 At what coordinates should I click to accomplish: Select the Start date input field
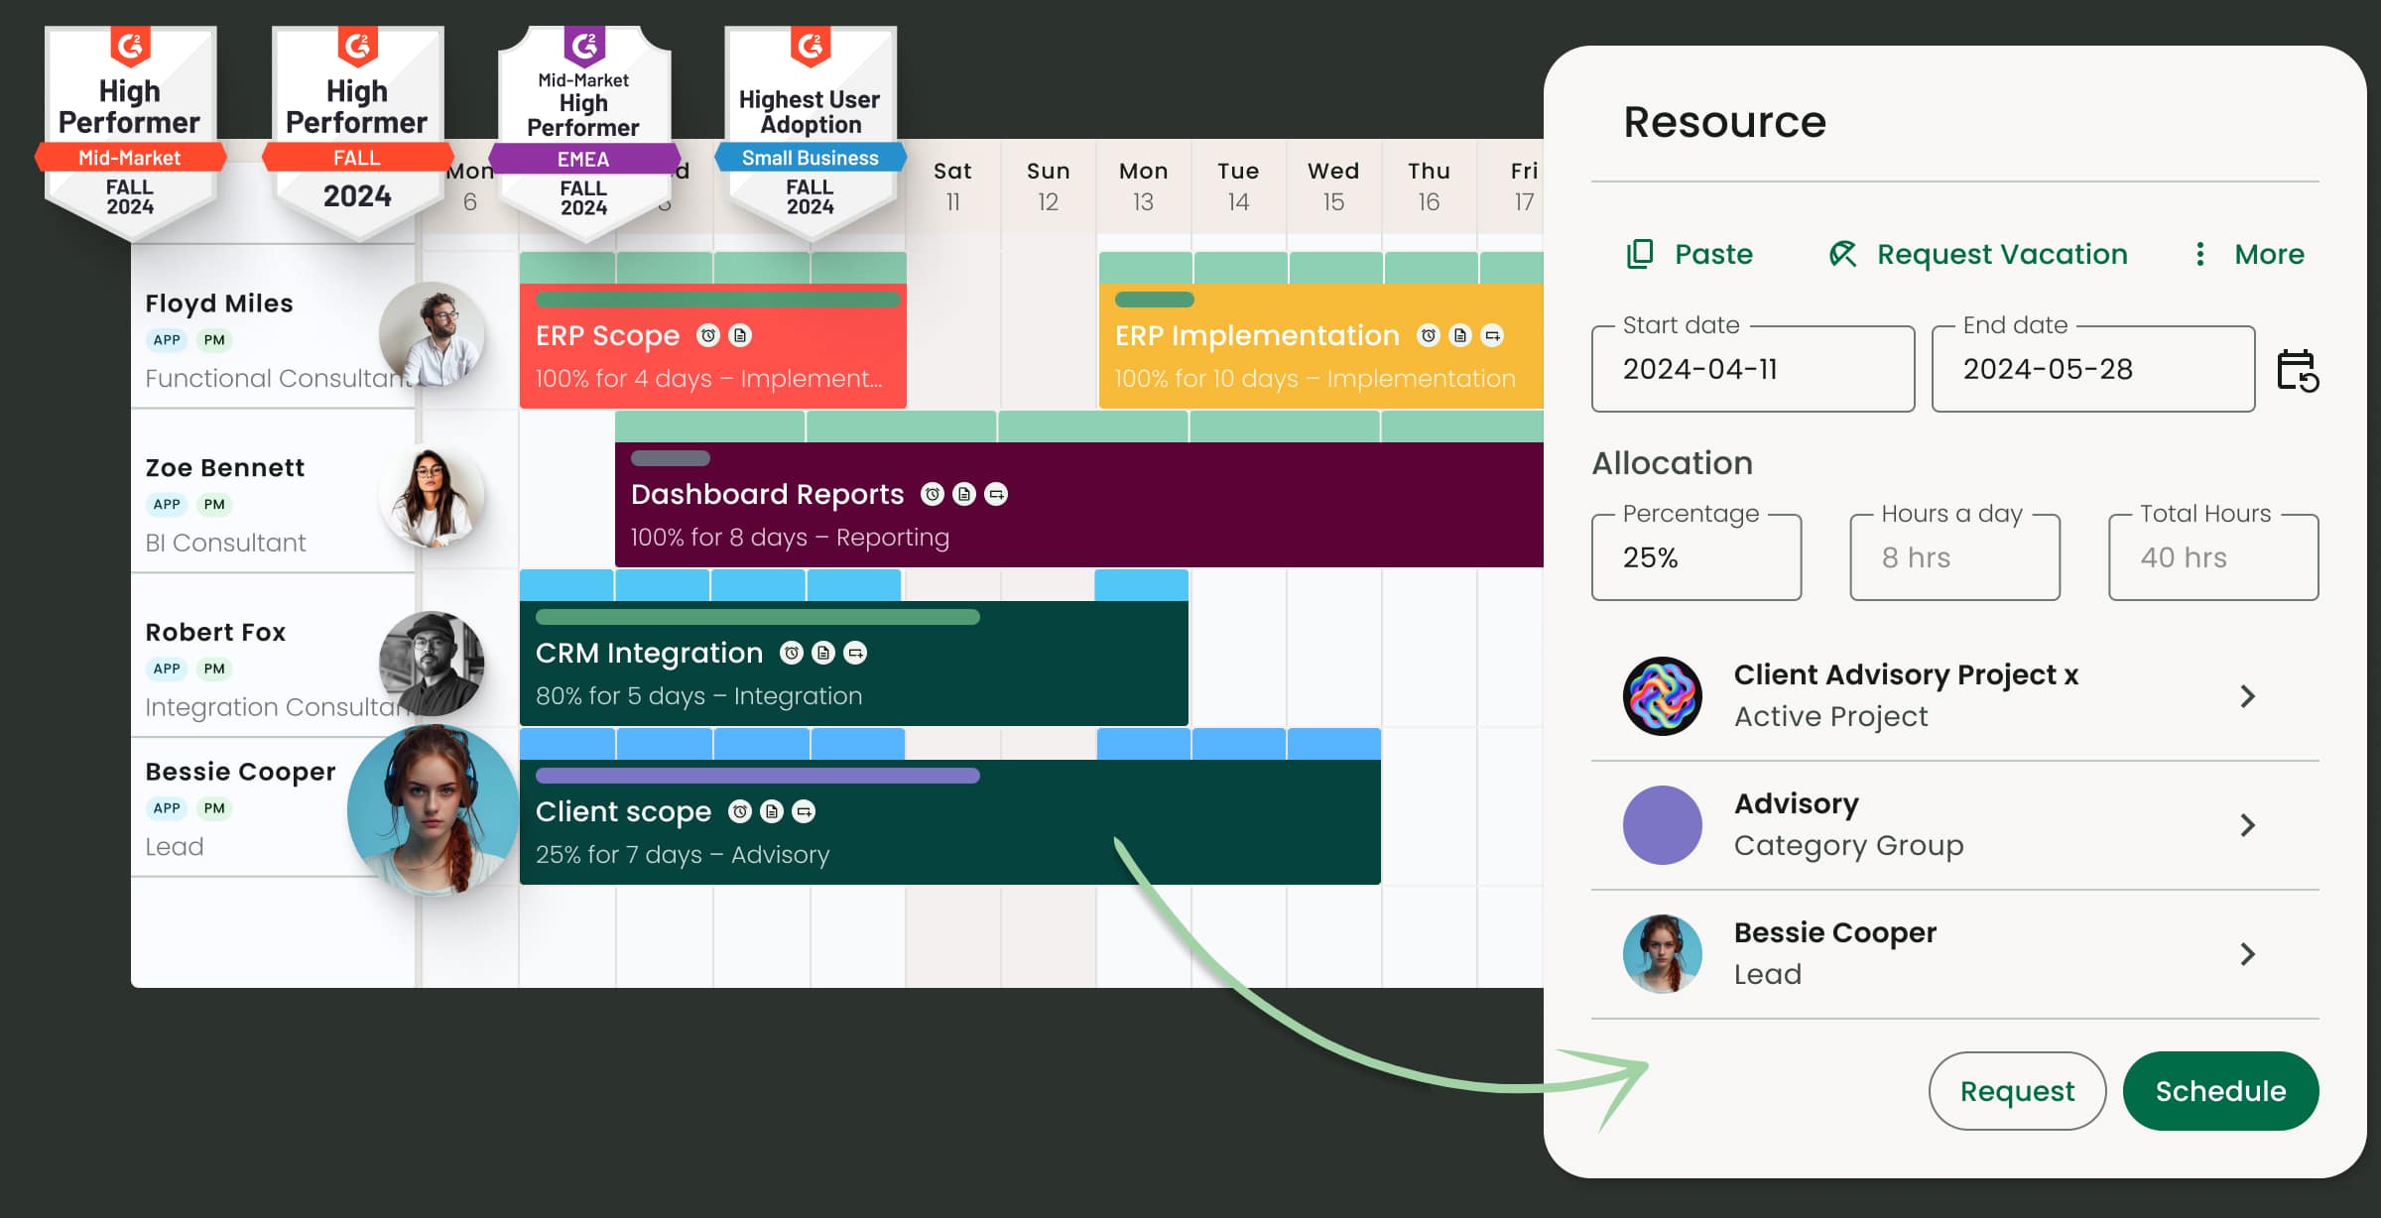[1752, 368]
